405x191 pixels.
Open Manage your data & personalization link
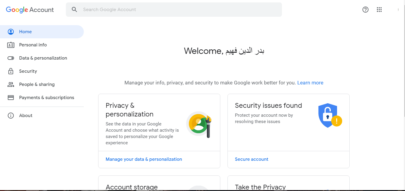[x=144, y=159]
